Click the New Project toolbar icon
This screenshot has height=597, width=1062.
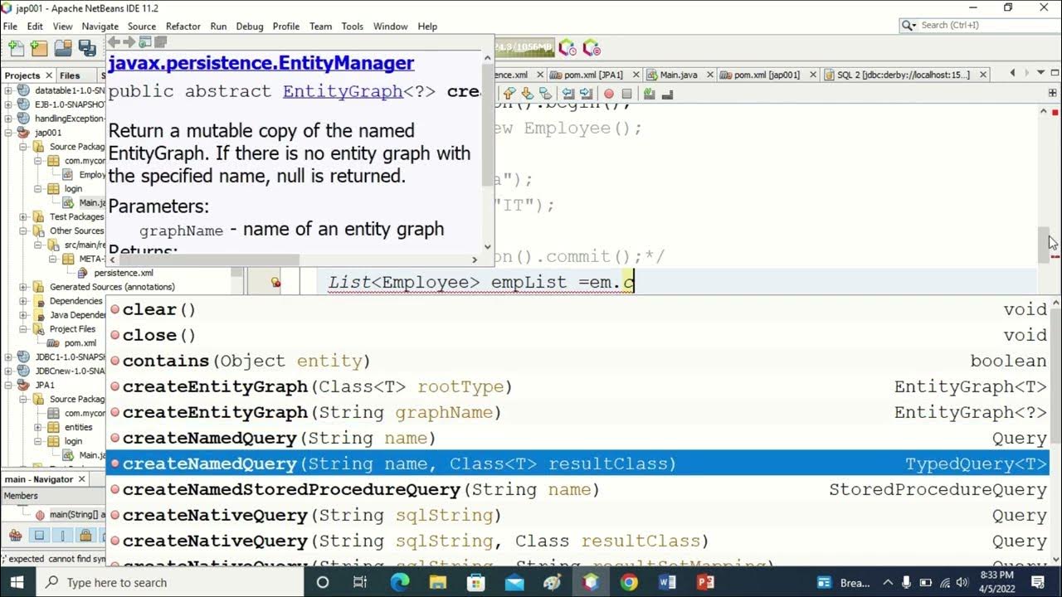pos(39,48)
